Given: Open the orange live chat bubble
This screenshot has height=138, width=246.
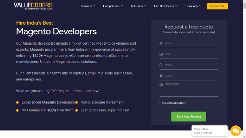Looking at the screenshot, I should pos(236,131).
